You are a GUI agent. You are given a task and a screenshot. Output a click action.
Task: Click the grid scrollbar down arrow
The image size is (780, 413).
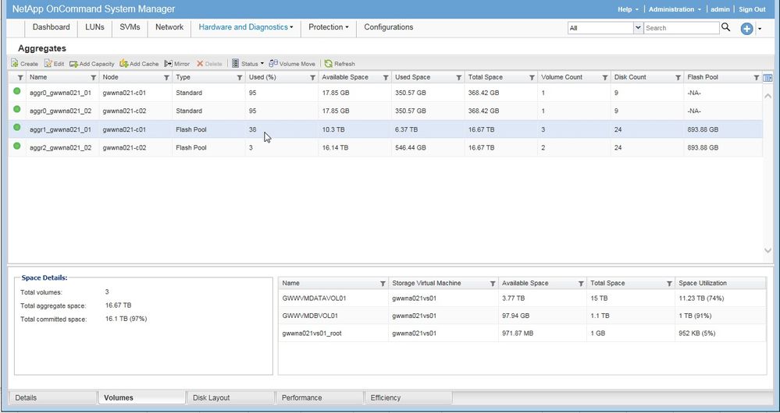pos(768,251)
